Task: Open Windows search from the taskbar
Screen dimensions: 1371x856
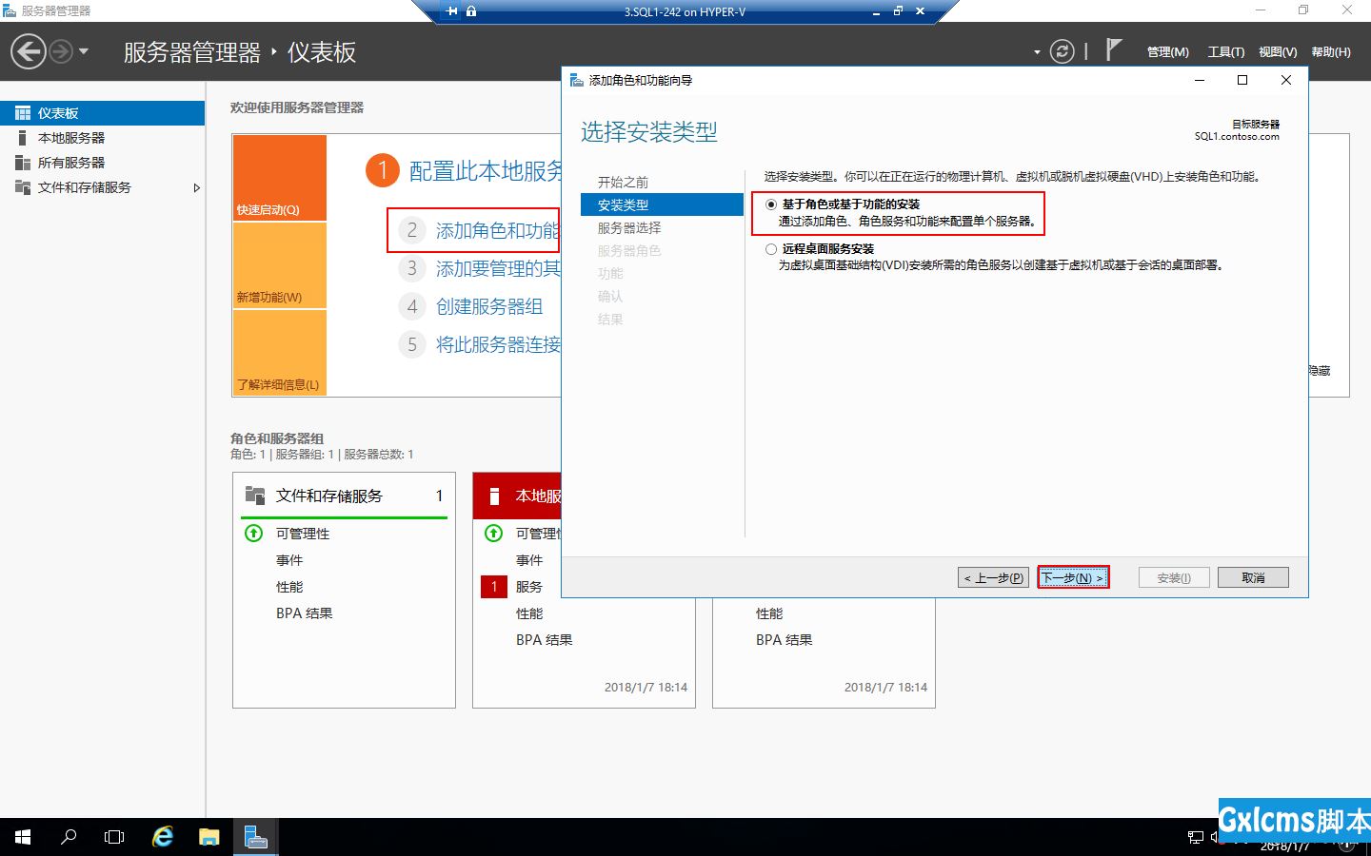Action: [69, 837]
